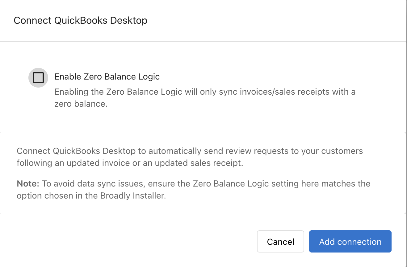The height and width of the screenshot is (267, 407).
Task: Cancel the QuickBooks Desktop connection dialog
Action: coord(280,241)
